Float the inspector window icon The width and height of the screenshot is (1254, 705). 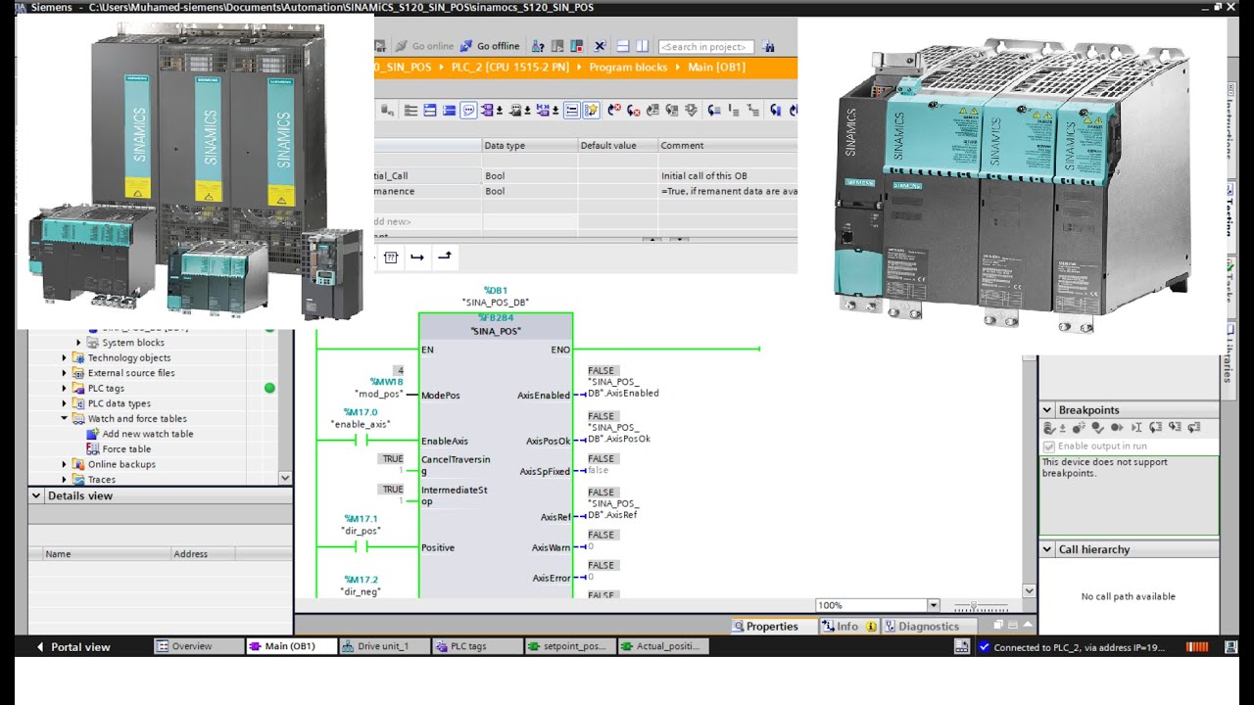coord(998,625)
